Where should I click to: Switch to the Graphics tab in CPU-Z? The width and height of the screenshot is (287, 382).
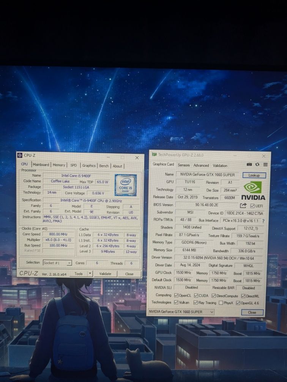click(x=89, y=165)
